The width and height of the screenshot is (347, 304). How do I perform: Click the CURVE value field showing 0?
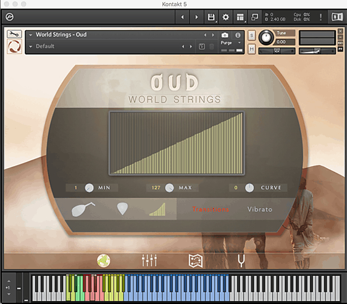pos(236,188)
